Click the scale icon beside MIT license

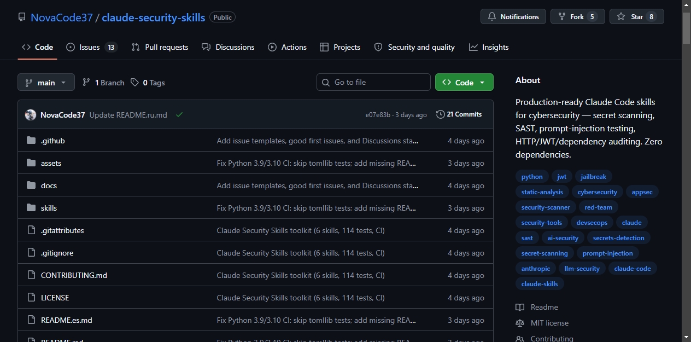(x=520, y=323)
